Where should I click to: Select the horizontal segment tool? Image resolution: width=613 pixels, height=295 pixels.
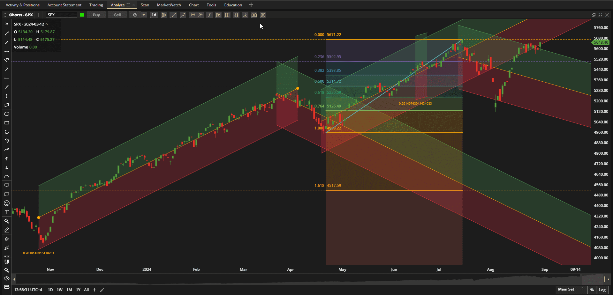(x=6, y=51)
